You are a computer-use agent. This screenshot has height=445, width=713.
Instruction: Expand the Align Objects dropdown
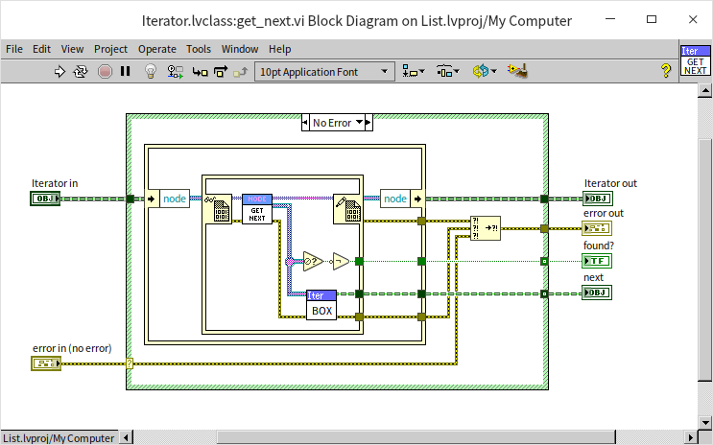coord(414,71)
